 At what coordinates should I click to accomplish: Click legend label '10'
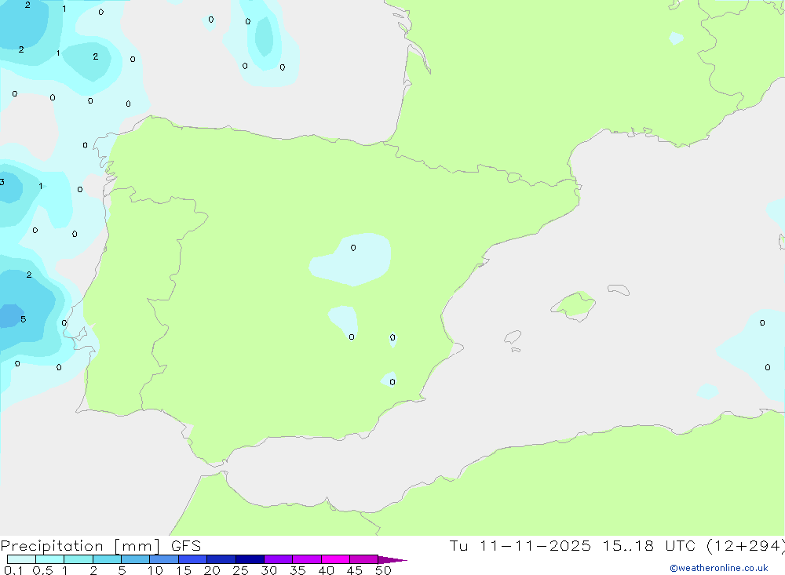(155, 570)
